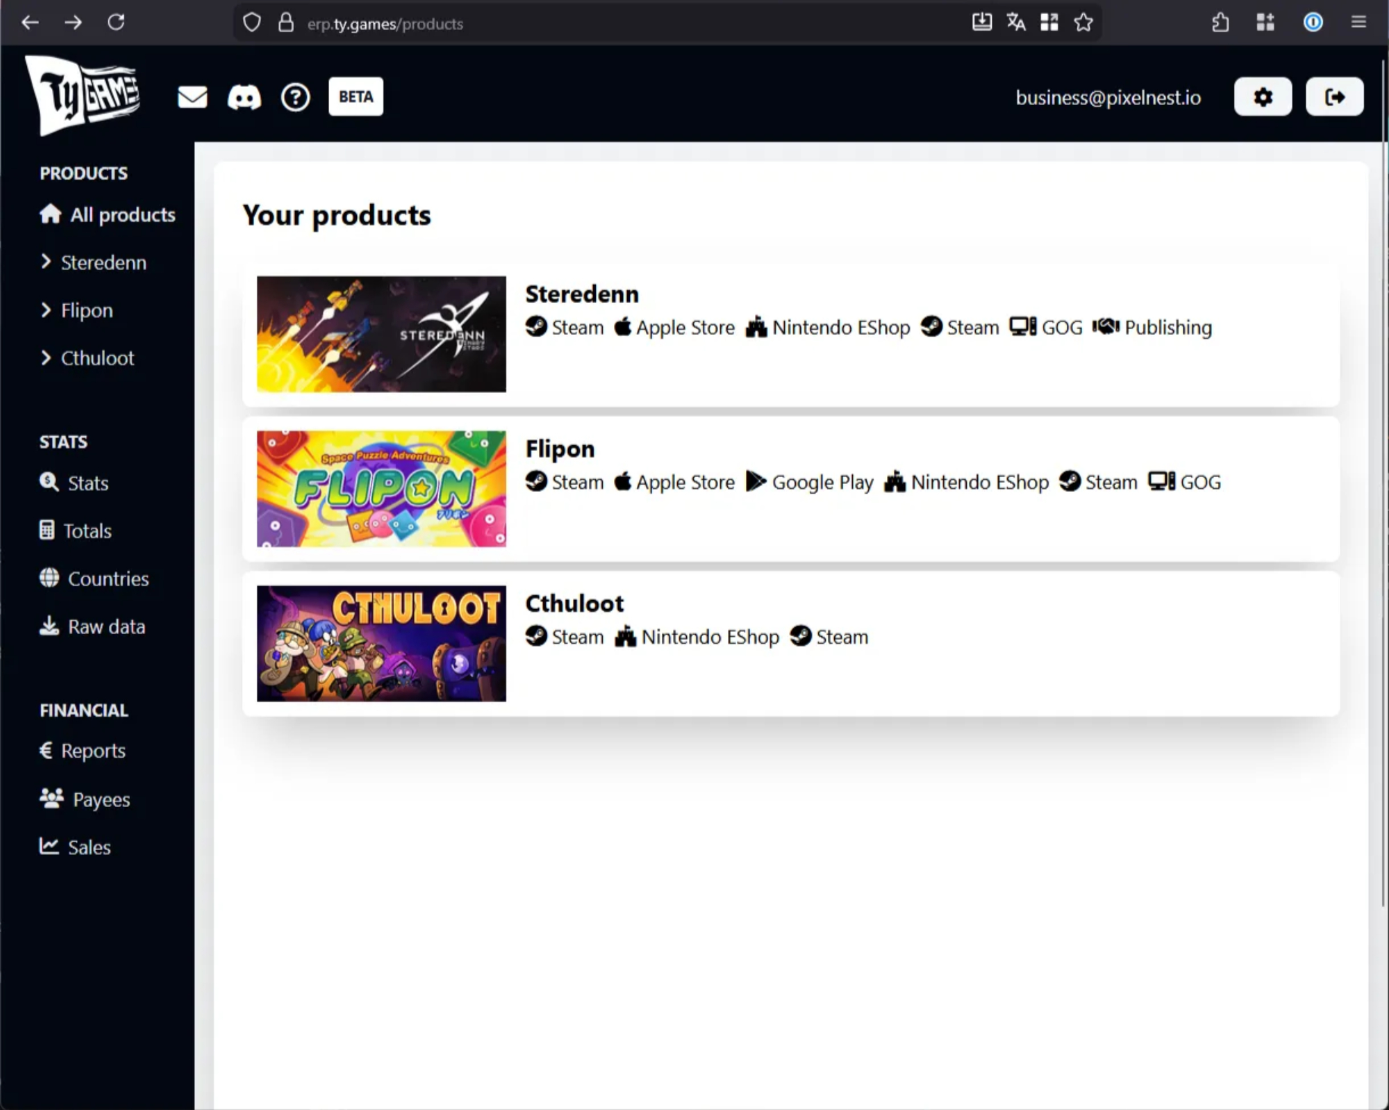Expand the Flipon sidebar chevron
1389x1110 pixels.
(x=46, y=310)
